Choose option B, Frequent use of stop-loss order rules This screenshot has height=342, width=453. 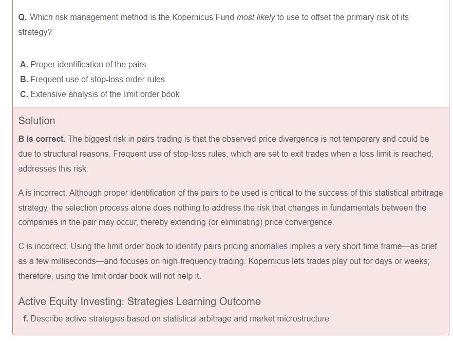tap(98, 80)
